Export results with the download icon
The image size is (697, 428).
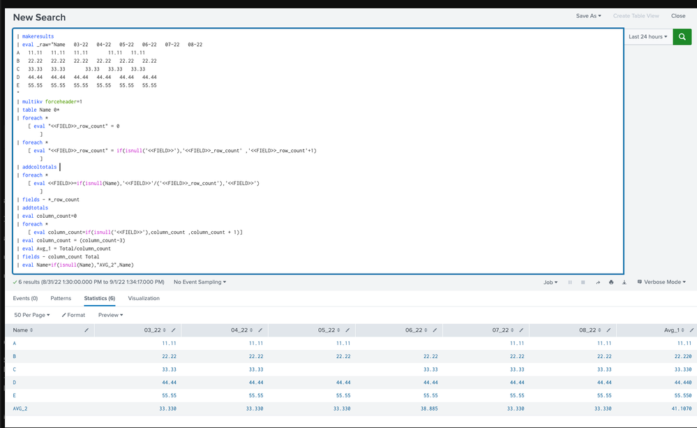(624, 282)
